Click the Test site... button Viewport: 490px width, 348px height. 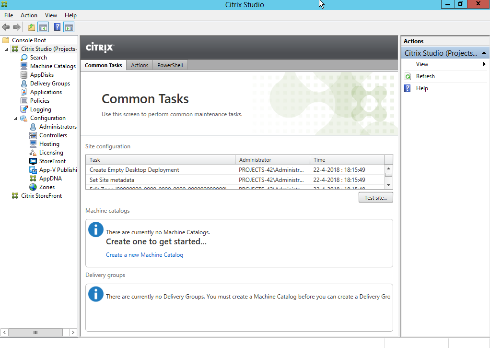coord(375,198)
